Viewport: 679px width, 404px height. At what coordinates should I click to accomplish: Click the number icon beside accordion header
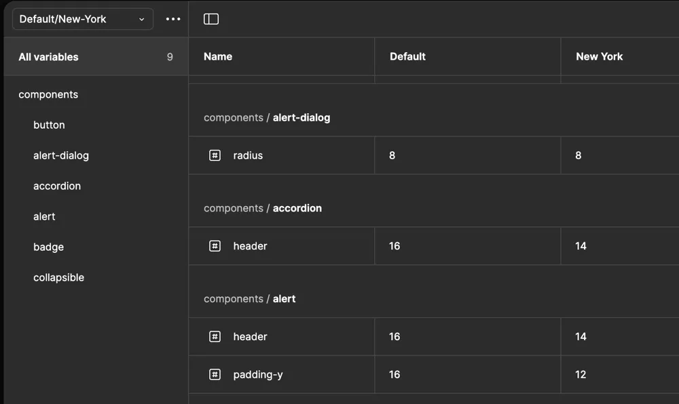click(x=215, y=246)
